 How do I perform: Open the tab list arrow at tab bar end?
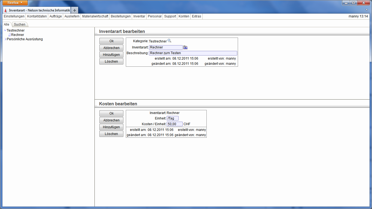[x=367, y=10]
